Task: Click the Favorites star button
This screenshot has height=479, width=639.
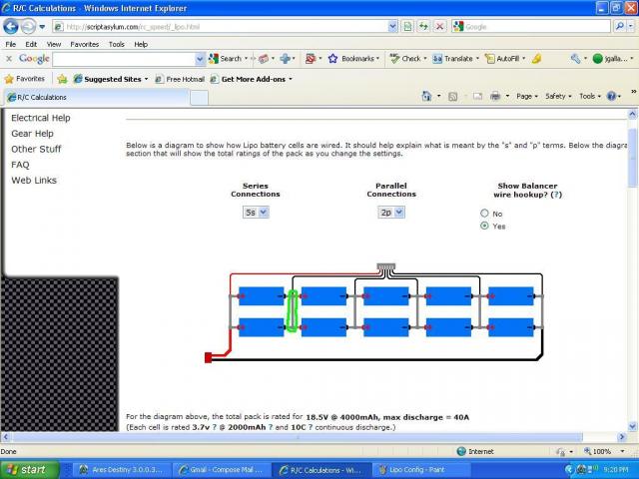Action: [x=25, y=78]
